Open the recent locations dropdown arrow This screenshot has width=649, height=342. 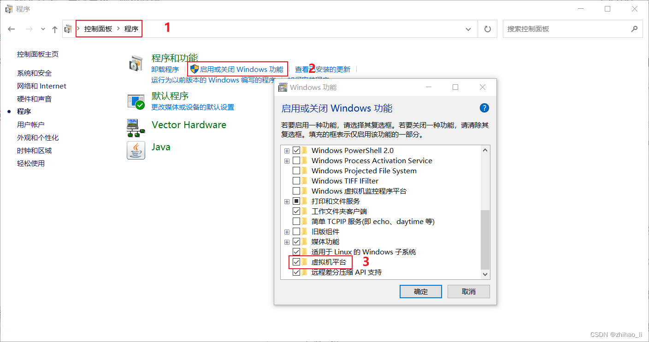click(43, 29)
